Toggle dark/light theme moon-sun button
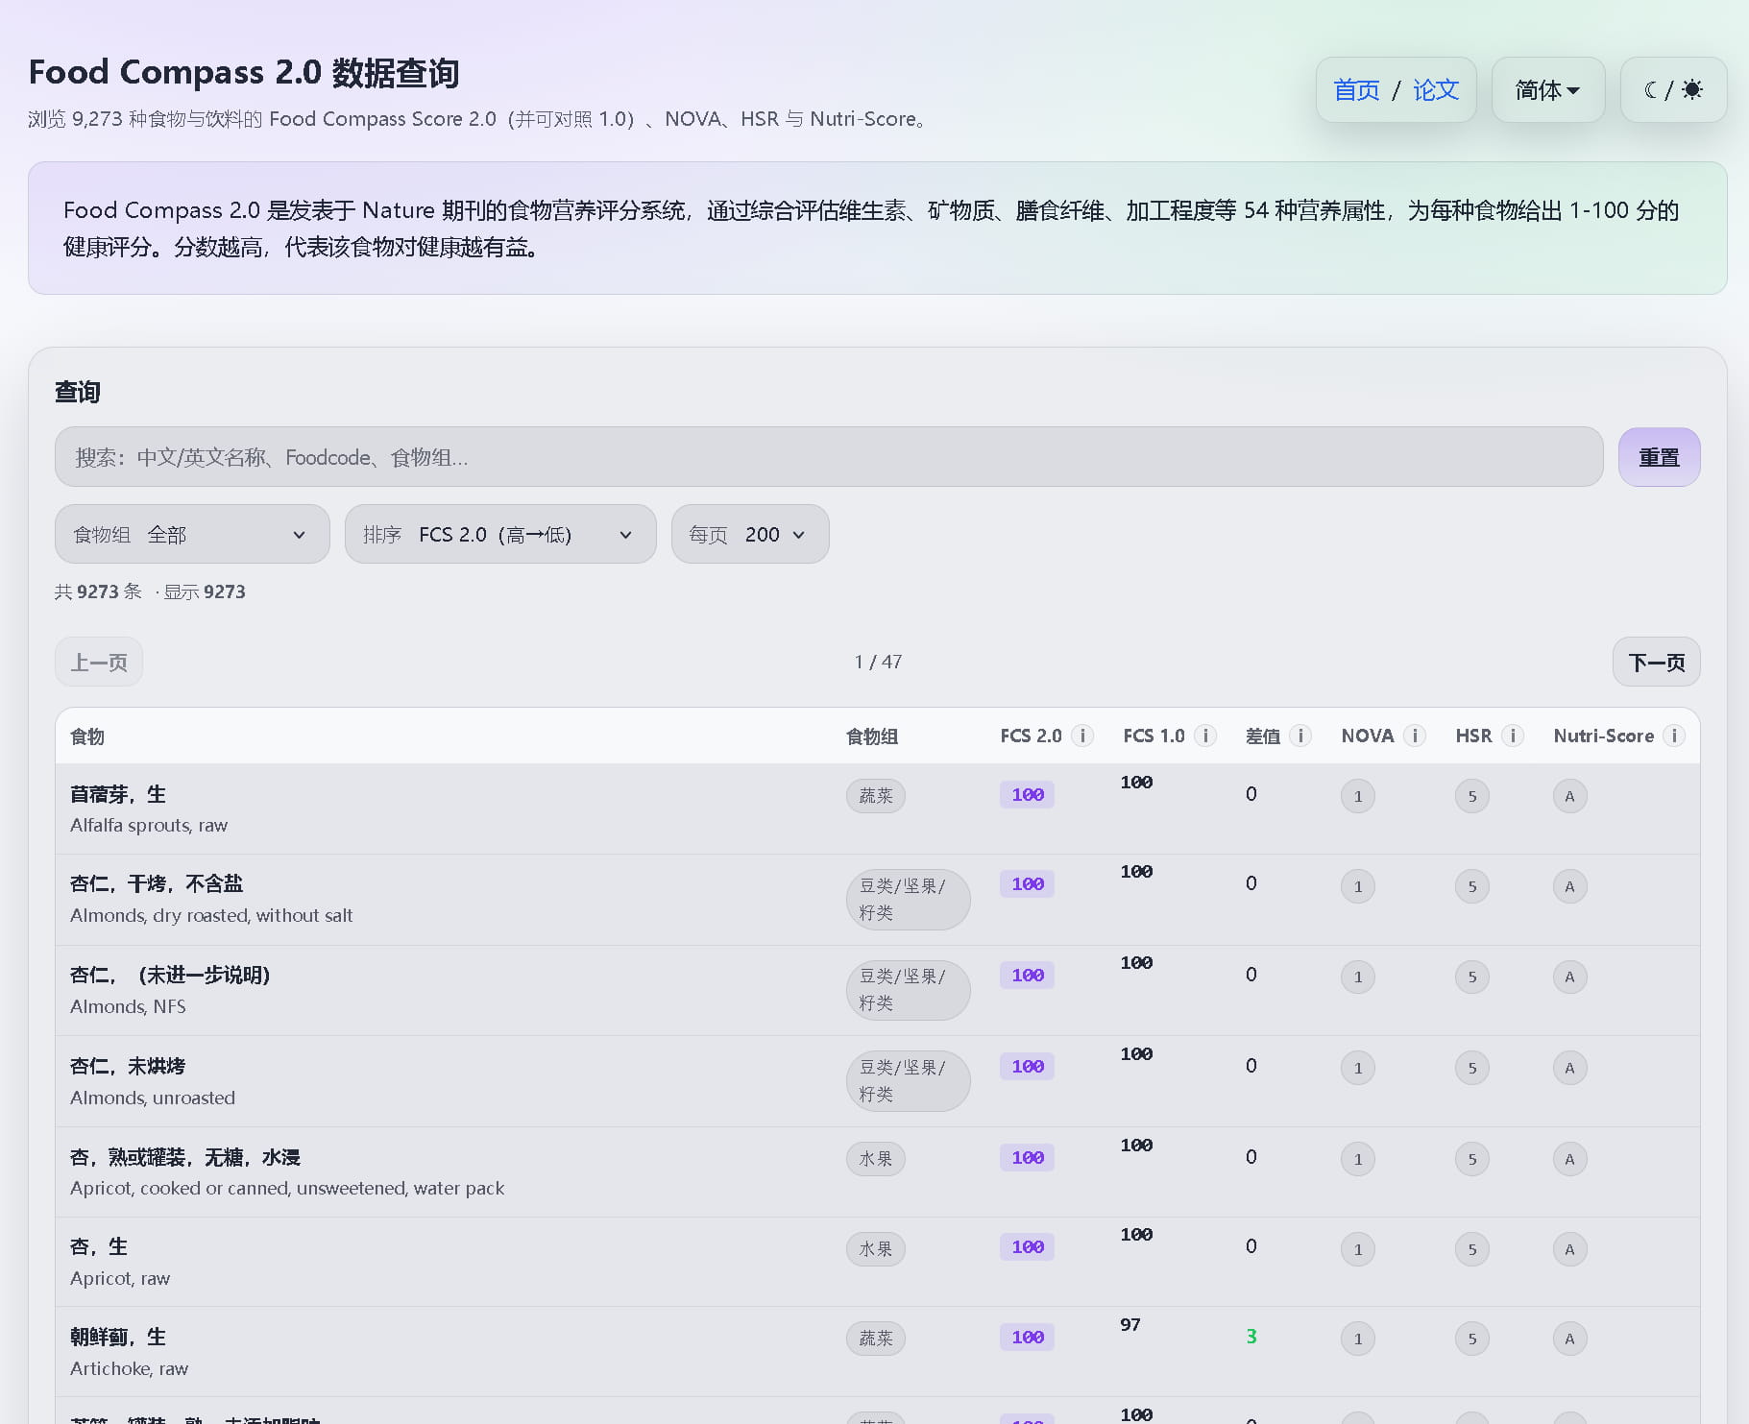This screenshot has height=1424, width=1749. [x=1673, y=89]
